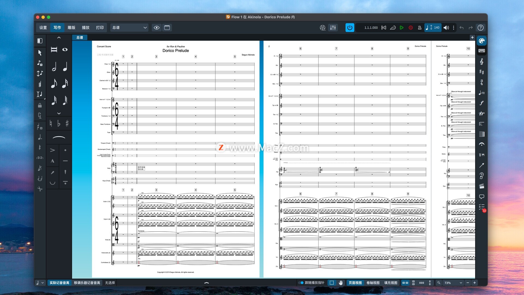Screen dimensions: 524x295
Task: Toggle follow playhead switch
Action: [x=301, y=283]
